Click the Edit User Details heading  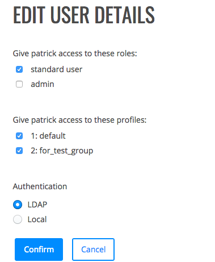tap(84, 15)
